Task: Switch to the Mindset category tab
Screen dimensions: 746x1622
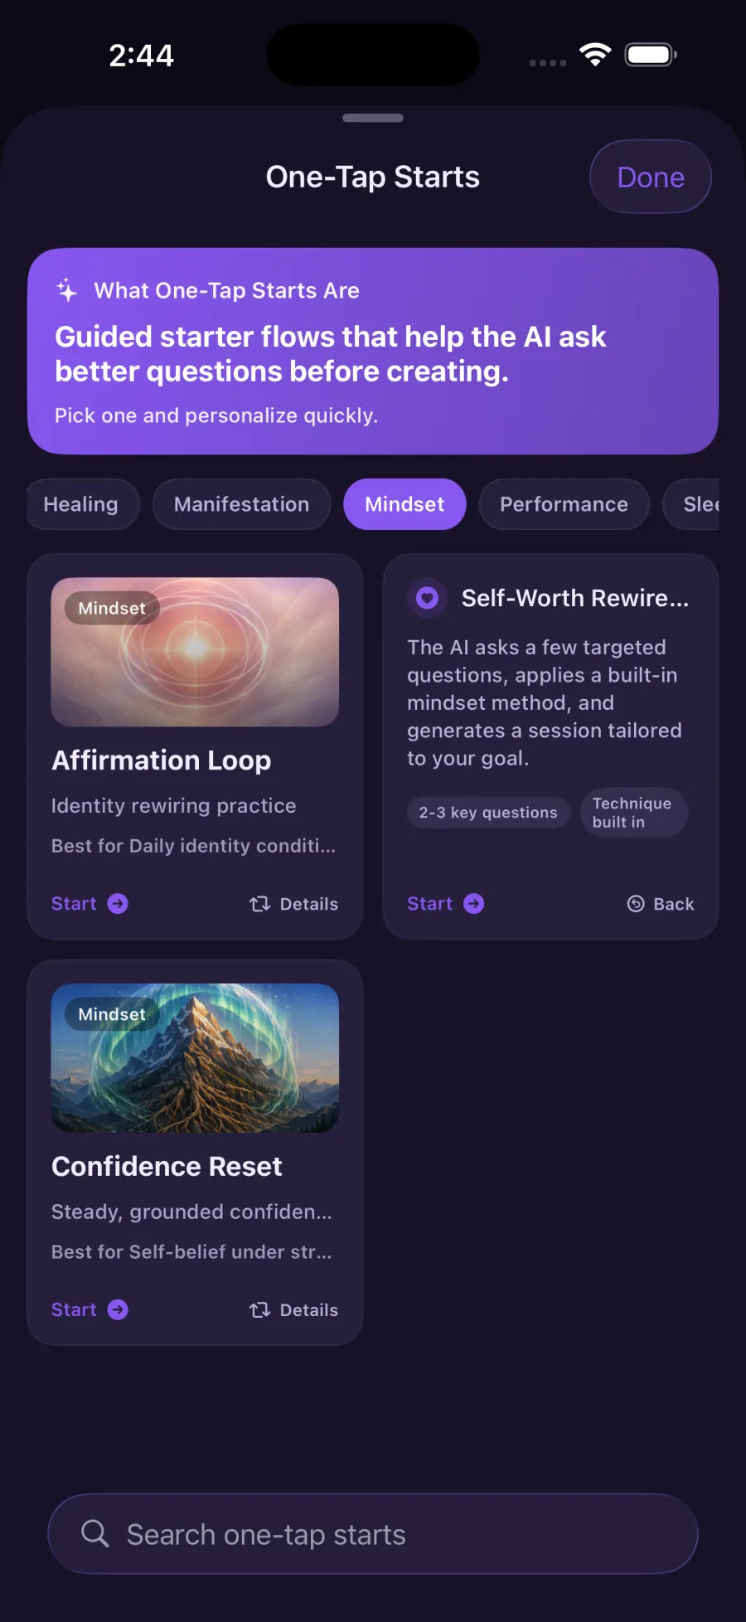Action: tap(404, 504)
